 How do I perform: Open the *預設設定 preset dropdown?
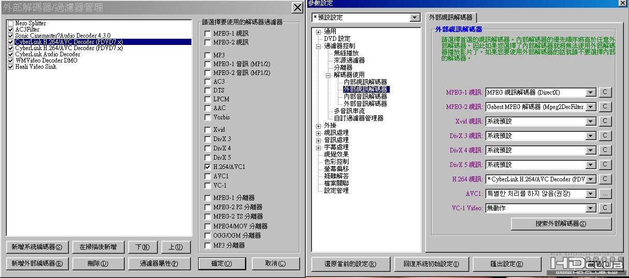415,18
